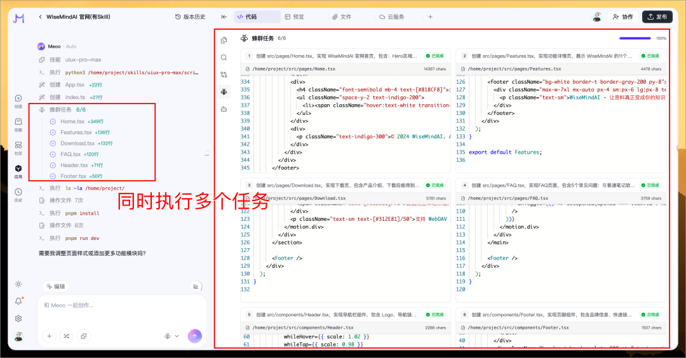Switch to the 代码 (code) tab
The height and width of the screenshot is (358, 686).
coord(257,17)
